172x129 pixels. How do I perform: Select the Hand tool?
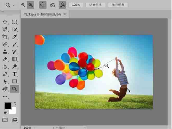click(5, 89)
